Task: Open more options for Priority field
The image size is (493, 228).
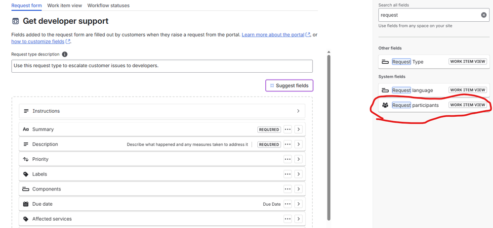Action: pos(288,159)
